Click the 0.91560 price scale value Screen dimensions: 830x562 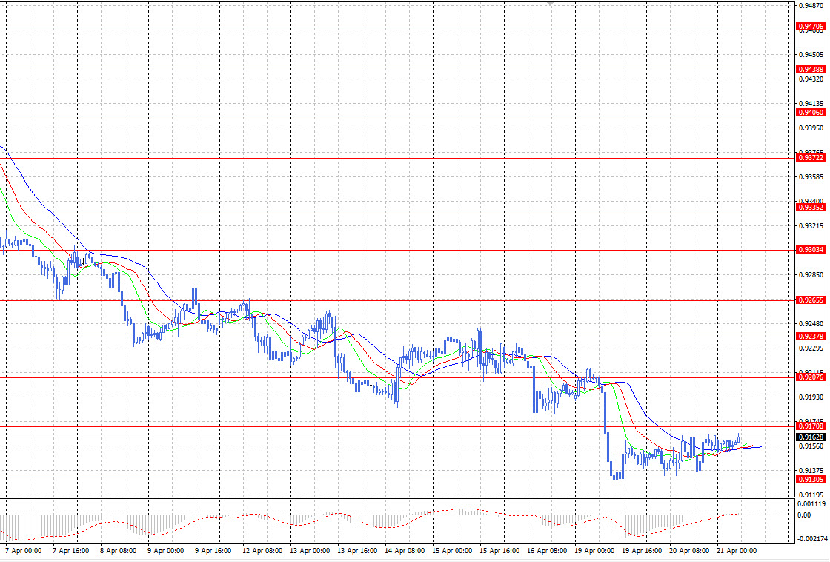point(811,446)
